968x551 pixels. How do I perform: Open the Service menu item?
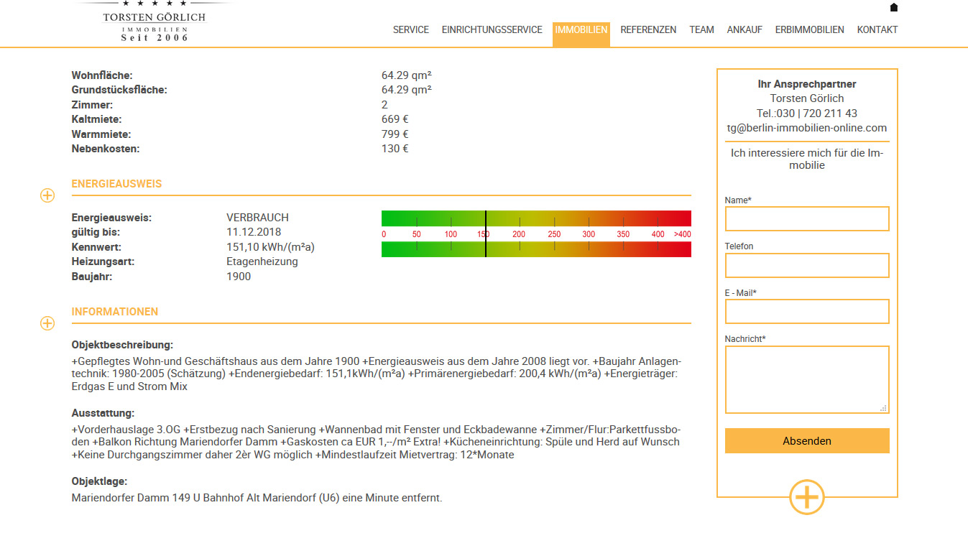pos(410,30)
